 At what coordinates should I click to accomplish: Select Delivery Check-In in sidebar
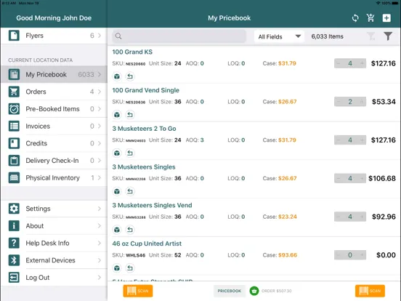pos(54,161)
